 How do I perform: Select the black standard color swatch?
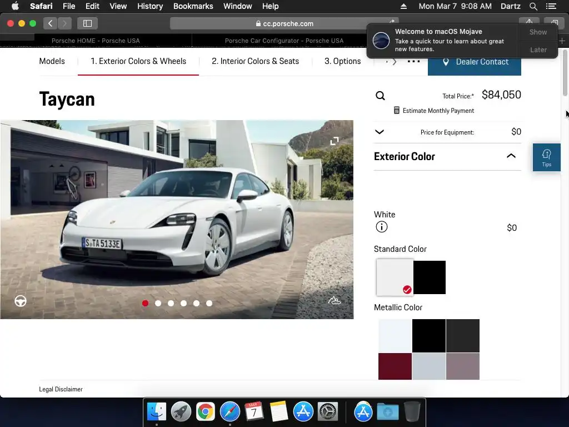pos(430,277)
